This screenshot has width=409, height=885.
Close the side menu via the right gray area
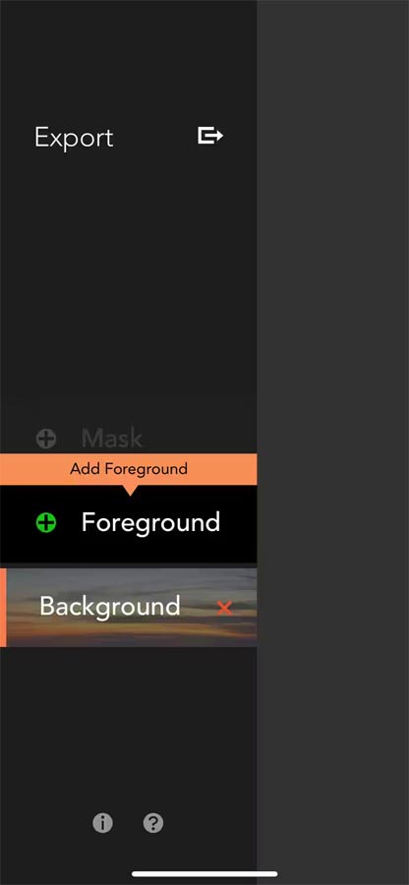click(333, 442)
